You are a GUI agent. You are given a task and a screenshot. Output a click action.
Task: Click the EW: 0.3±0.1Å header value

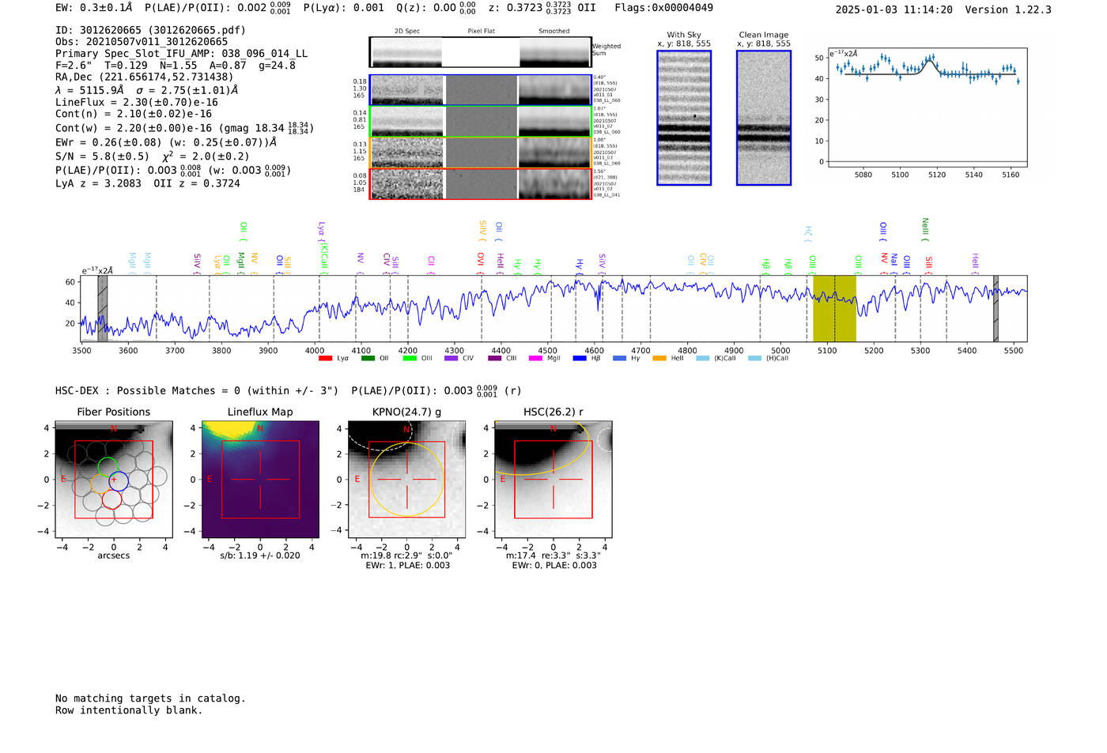pyautogui.click(x=94, y=8)
